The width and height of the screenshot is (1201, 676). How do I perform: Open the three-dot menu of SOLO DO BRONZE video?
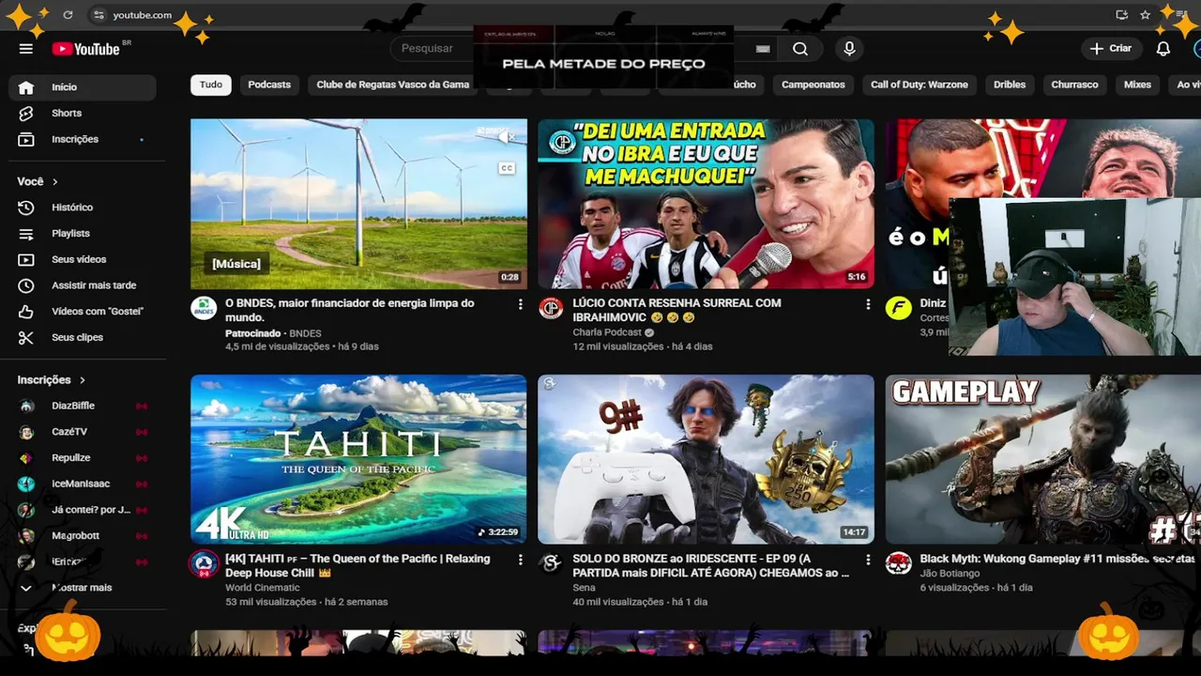[x=868, y=560]
